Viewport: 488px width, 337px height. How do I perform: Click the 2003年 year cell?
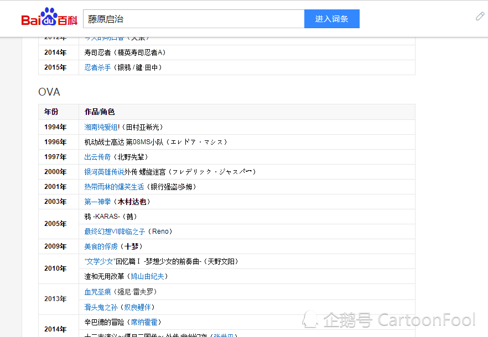59,202
